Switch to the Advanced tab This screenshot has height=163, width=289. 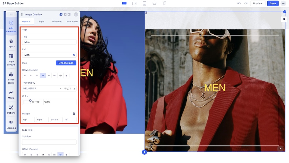click(x=57, y=22)
